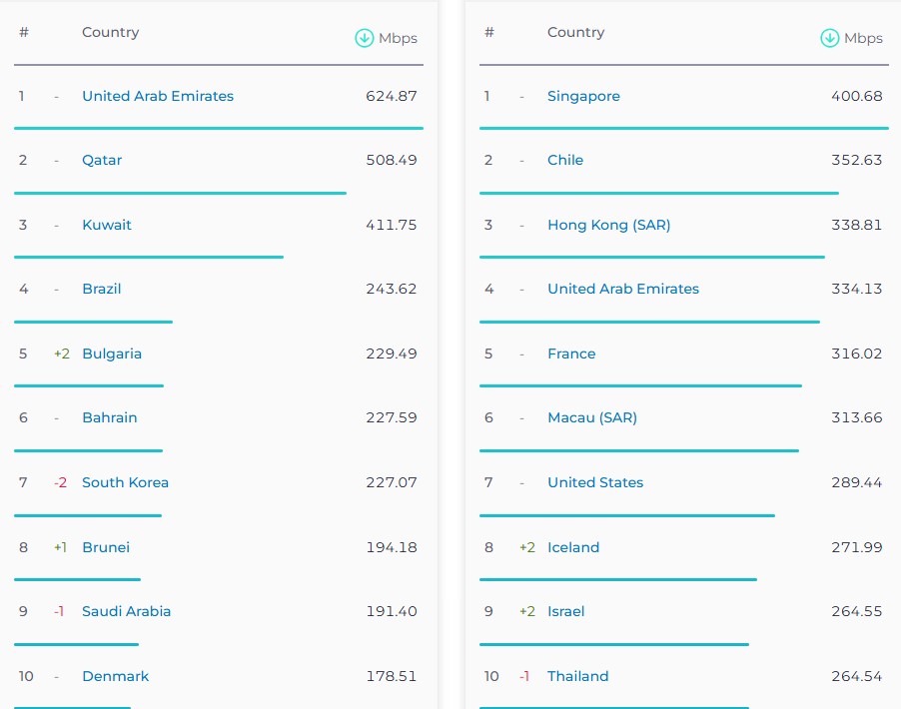
Task: Click the download arrow icon above 400.68 Mbps
Action: tap(830, 38)
